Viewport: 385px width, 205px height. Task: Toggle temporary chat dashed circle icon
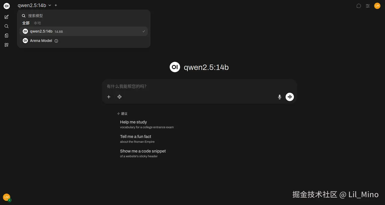(x=359, y=6)
